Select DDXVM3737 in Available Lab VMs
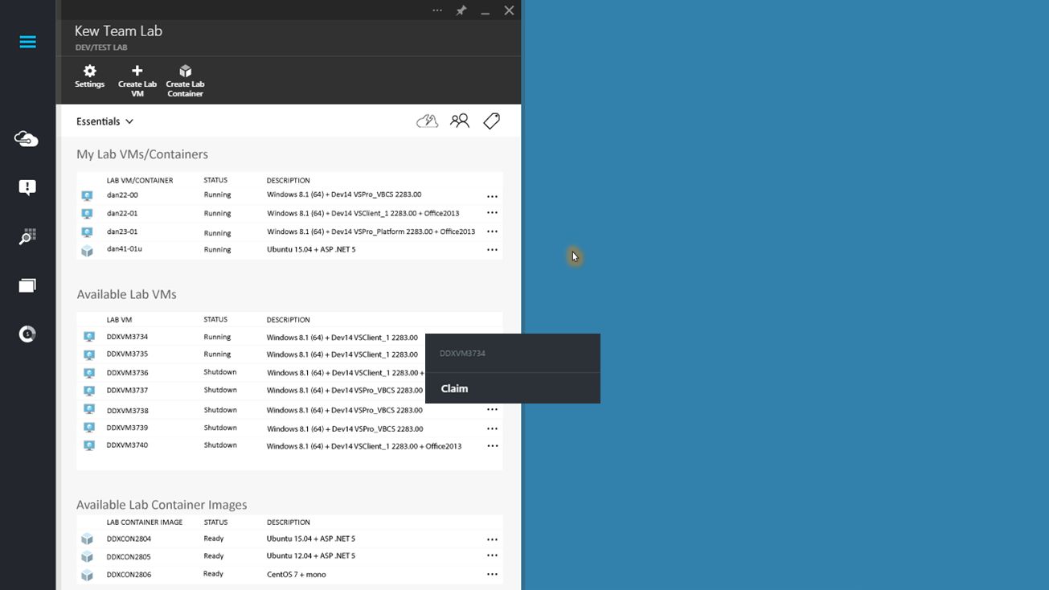Viewport: 1049px width, 590px height. click(x=127, y=390)
